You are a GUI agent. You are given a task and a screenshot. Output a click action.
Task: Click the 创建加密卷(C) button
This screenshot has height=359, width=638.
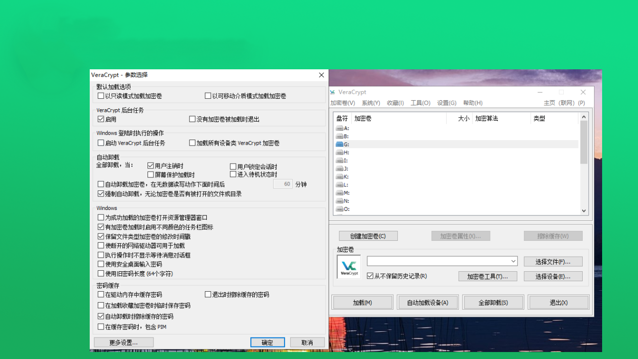[368, 236]
